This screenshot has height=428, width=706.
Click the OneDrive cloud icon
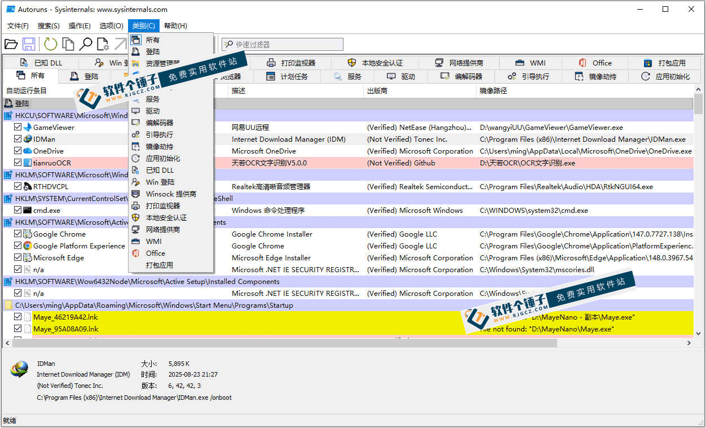point(28,151)
